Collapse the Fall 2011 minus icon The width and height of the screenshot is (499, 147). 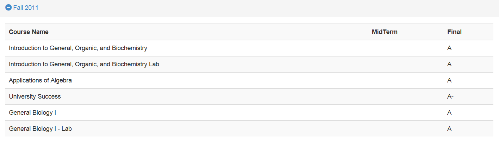click(8, 8)
